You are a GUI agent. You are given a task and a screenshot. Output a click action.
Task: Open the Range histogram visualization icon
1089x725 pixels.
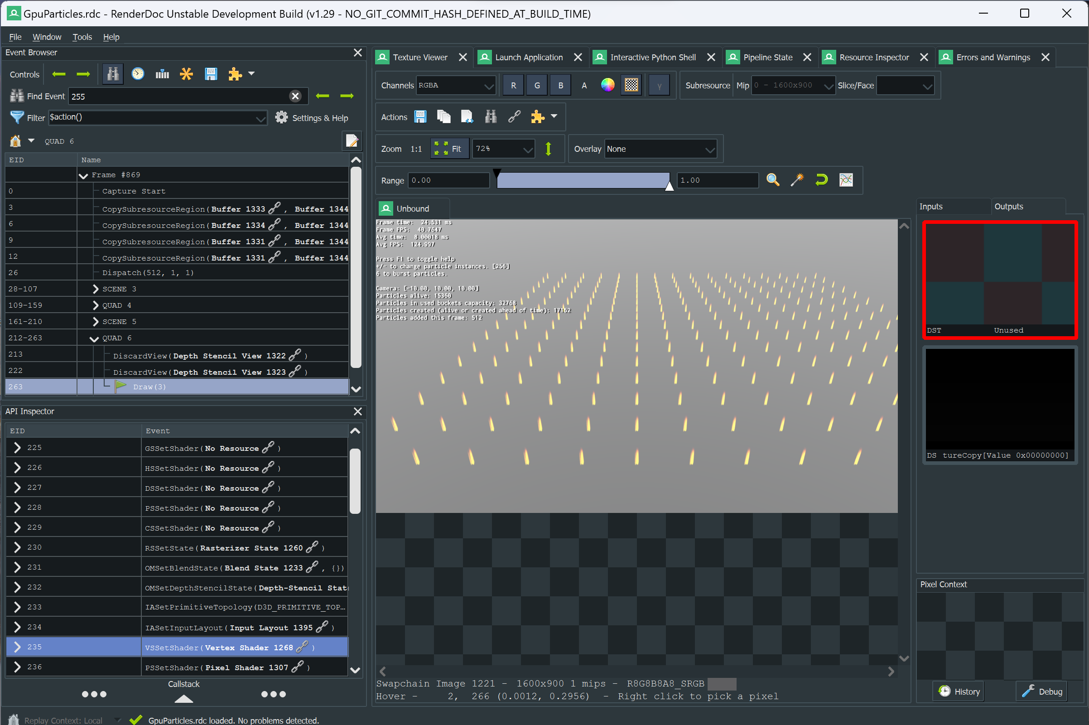click(846, 180)
